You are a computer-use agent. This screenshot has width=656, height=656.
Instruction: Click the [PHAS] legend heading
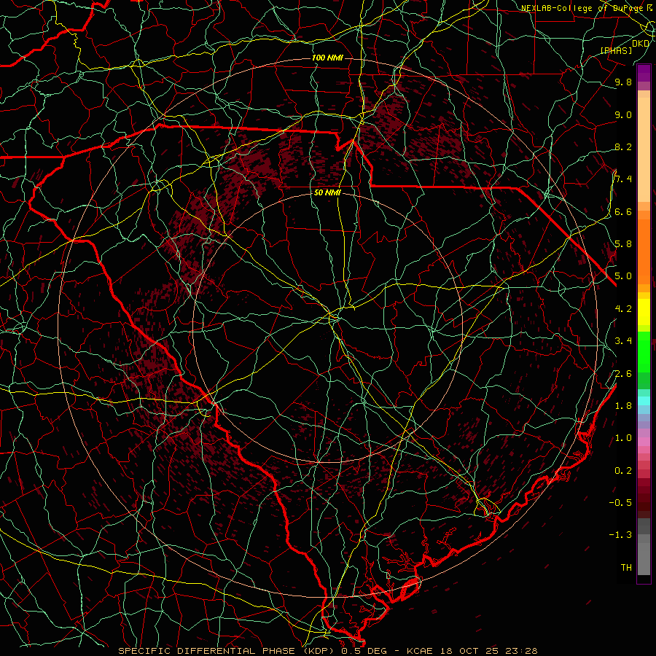point(616,50)
